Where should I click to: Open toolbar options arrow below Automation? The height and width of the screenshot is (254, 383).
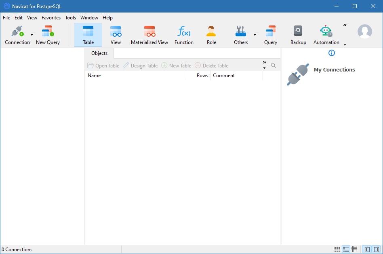345,45
